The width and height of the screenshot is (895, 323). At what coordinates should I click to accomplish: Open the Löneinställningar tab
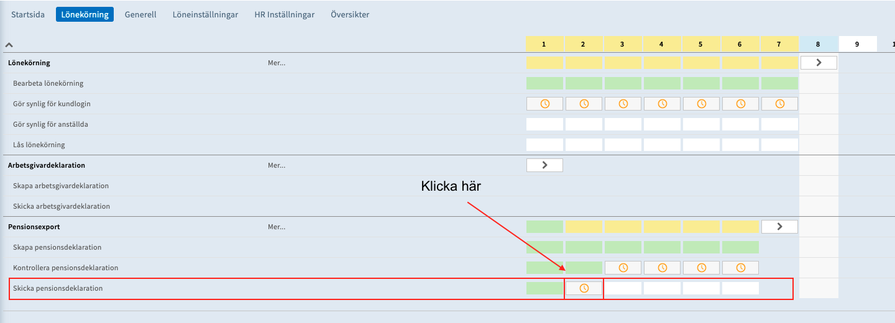click(205, 14)
